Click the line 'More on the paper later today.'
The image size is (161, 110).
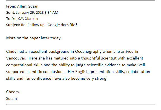[x=34, y=38]
